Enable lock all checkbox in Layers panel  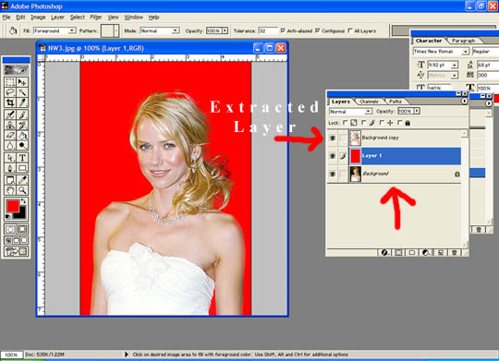[x=400, y=123]
